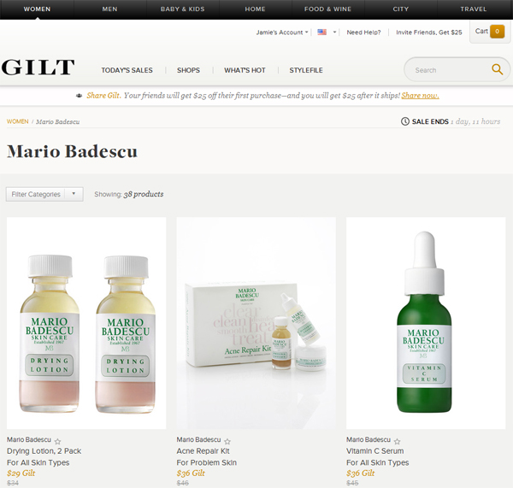Open the cart item count badge
This screenshot has width=513, height=488.
click(497, 32)
